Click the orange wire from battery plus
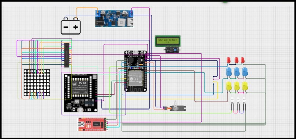 (x=87, y=8)
